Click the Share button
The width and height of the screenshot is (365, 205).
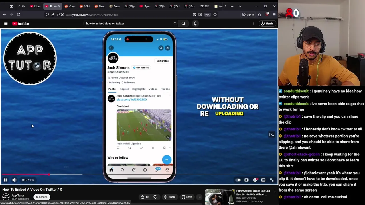(169, 197)
